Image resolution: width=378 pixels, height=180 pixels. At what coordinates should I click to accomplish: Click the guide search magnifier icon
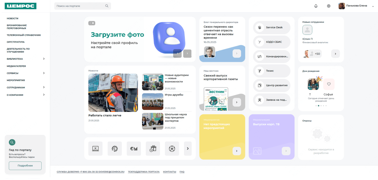point(12,142)
